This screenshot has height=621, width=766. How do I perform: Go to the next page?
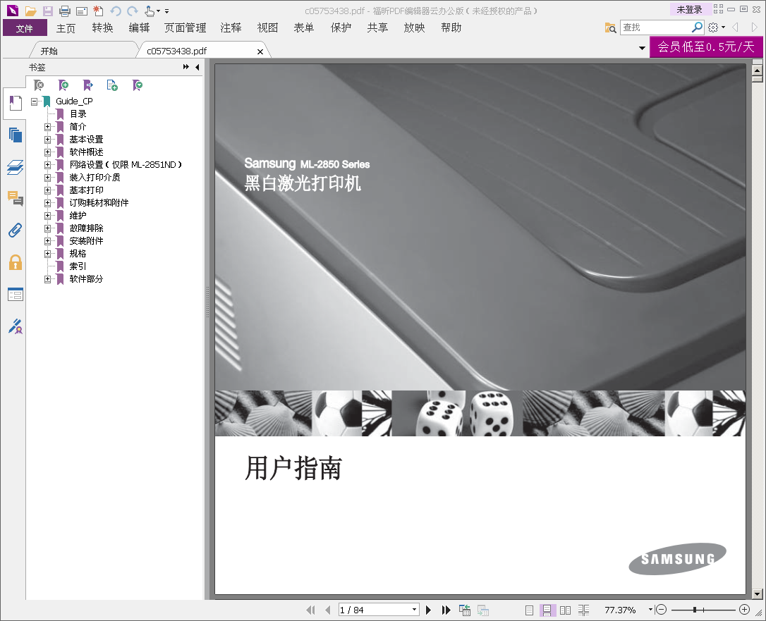(x=428, y=610)
